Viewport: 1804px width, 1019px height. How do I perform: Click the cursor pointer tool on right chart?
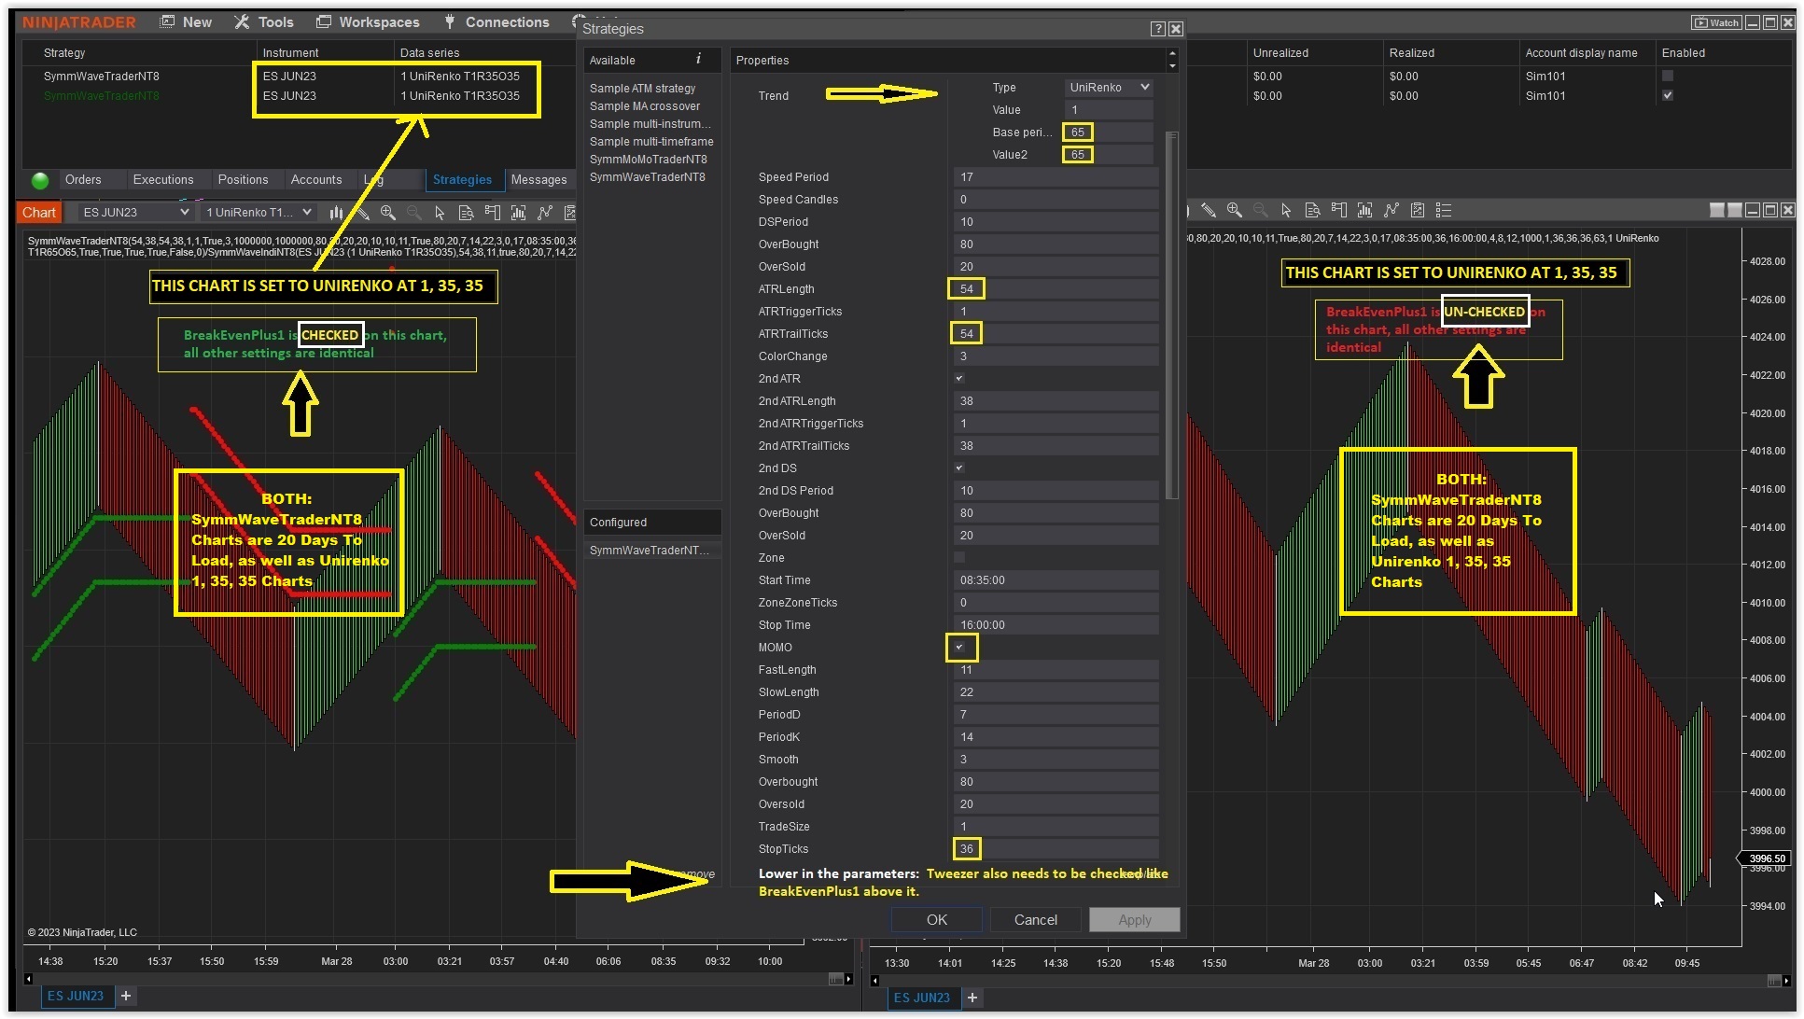pyautogui.click(x=1286, y=211)
